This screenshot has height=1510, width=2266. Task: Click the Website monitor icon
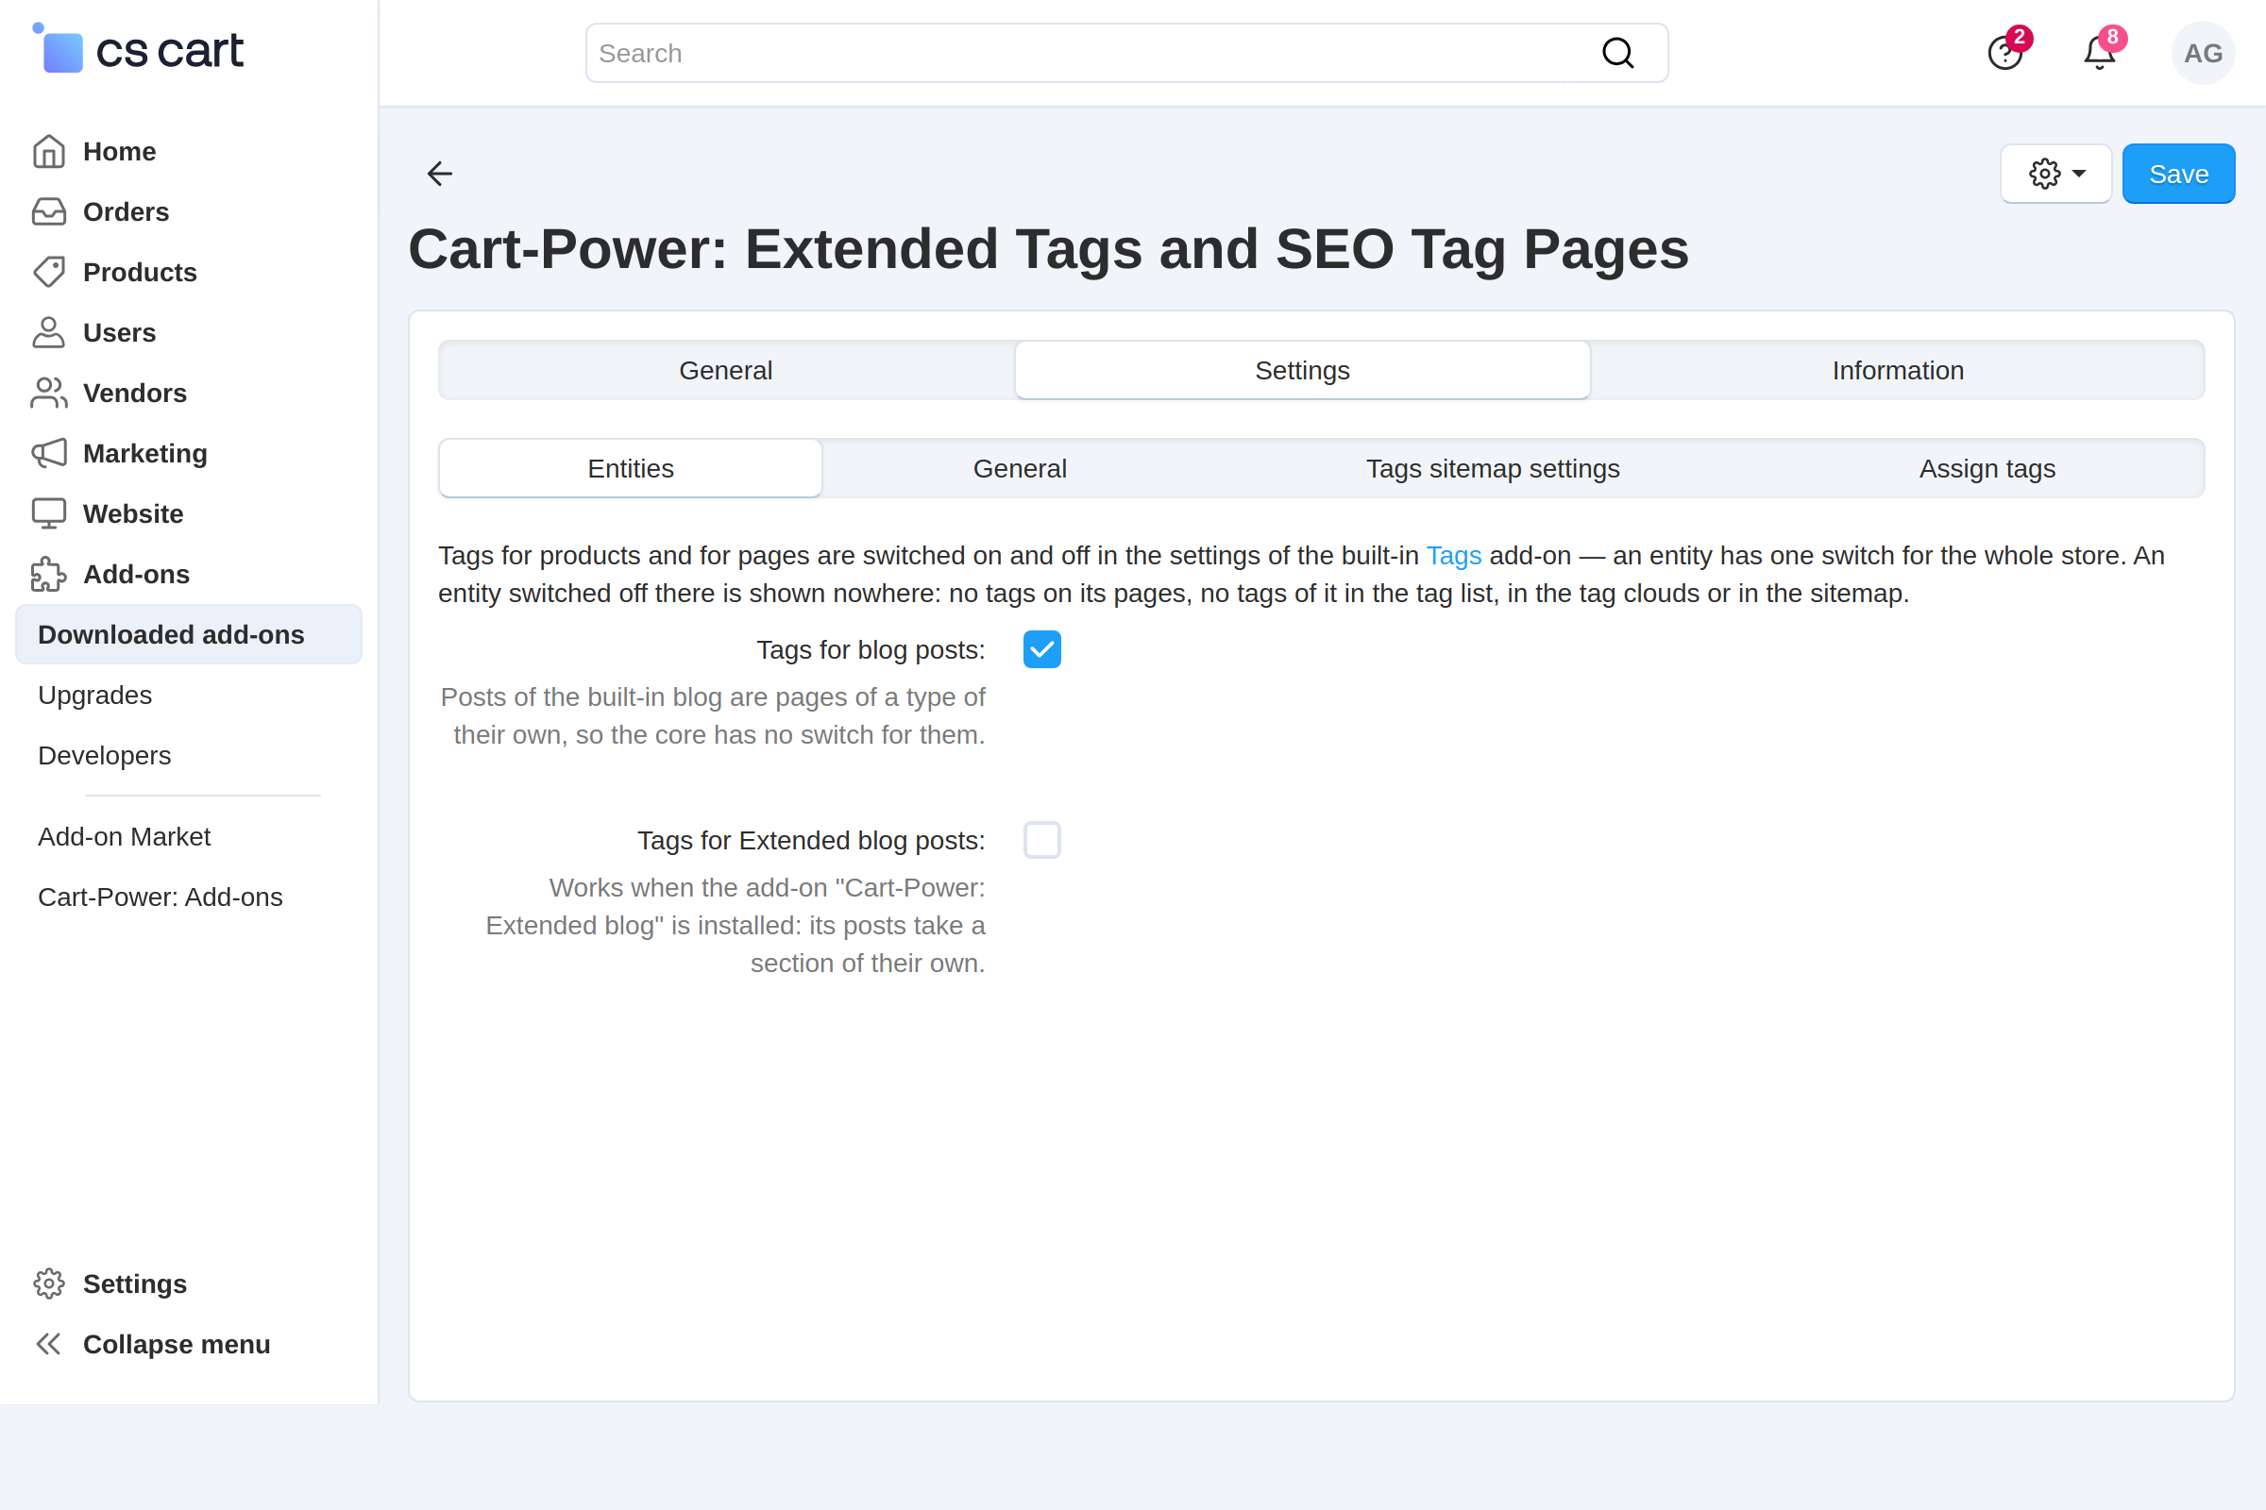[49, 514]
